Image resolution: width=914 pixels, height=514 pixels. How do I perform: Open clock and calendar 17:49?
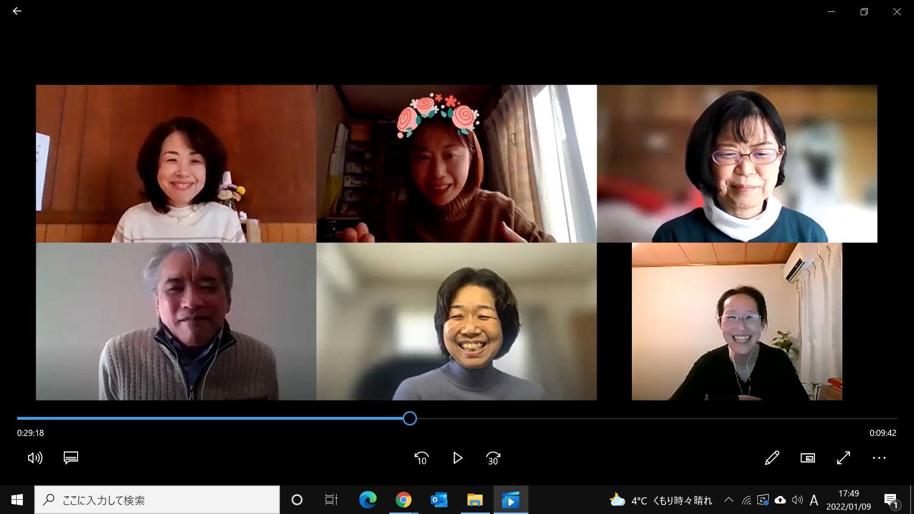(849, 500)
